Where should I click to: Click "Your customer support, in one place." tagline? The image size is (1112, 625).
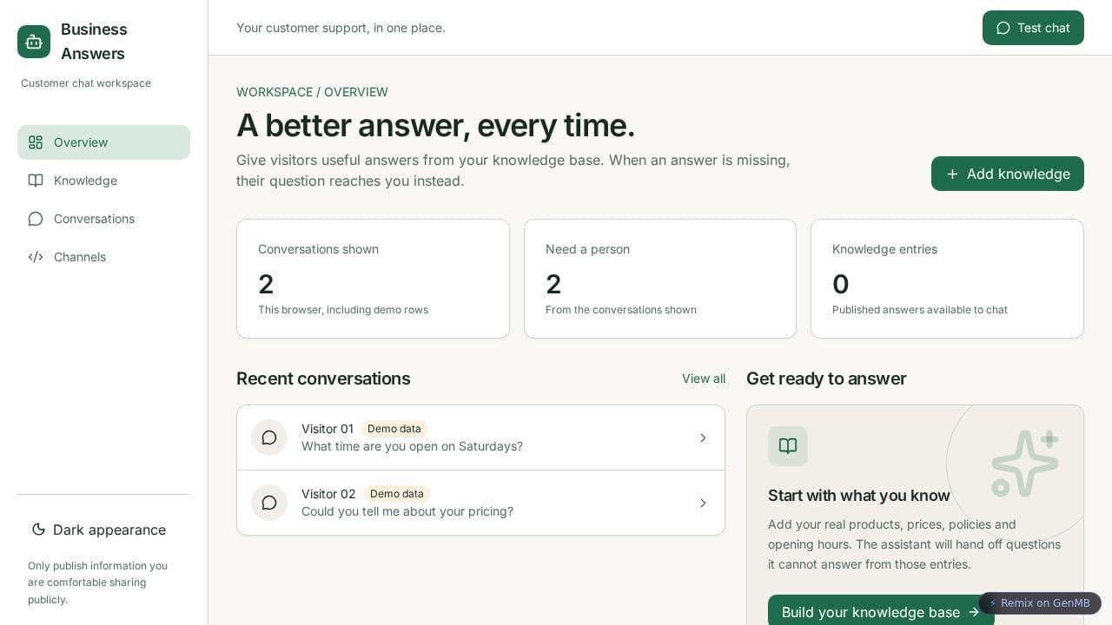click(x=341, y=28)
